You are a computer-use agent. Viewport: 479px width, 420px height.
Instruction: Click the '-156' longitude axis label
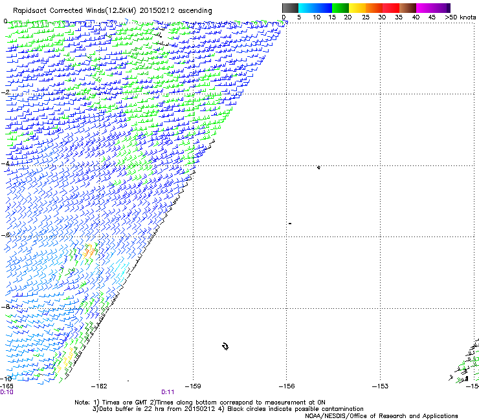click(x=287, y=386)
